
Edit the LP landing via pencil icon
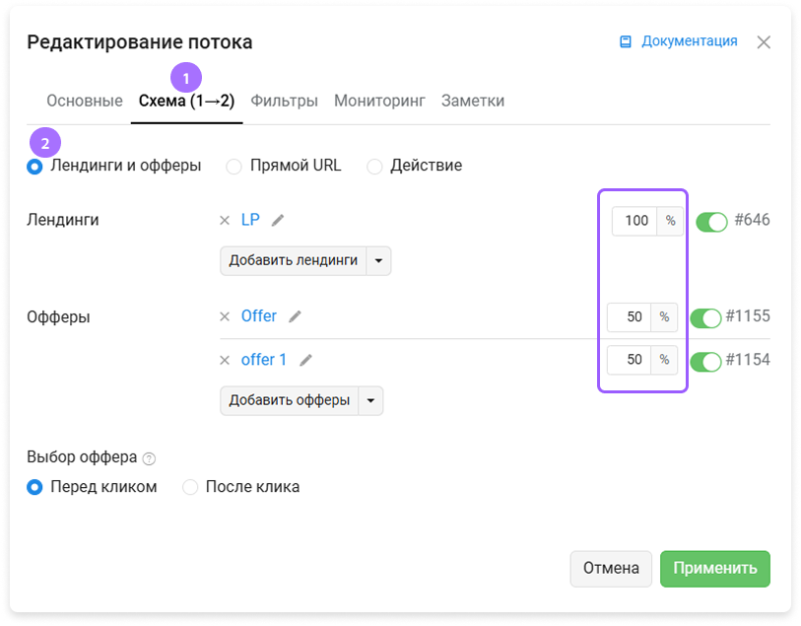click(x=278, y=220)
